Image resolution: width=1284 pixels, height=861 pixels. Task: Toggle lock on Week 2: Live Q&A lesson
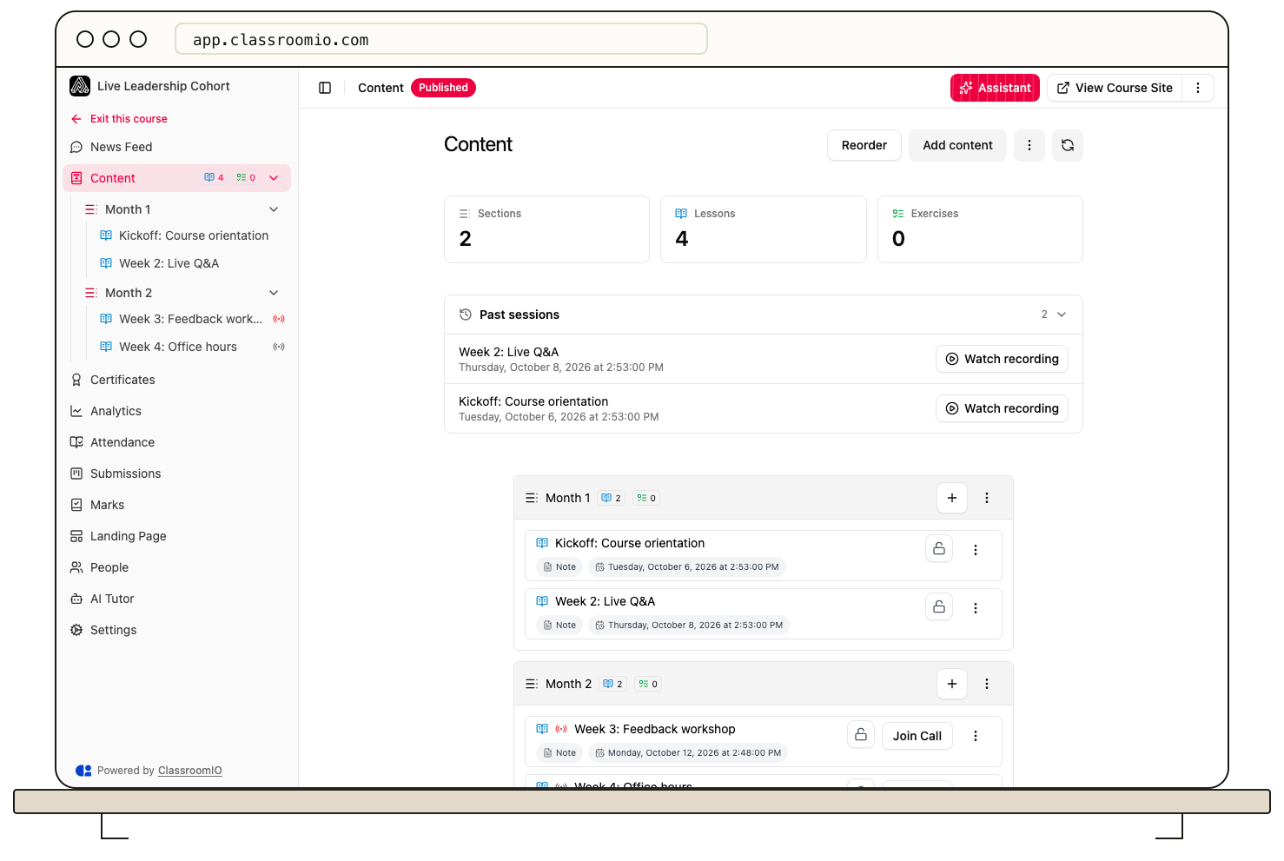point(939,606)
